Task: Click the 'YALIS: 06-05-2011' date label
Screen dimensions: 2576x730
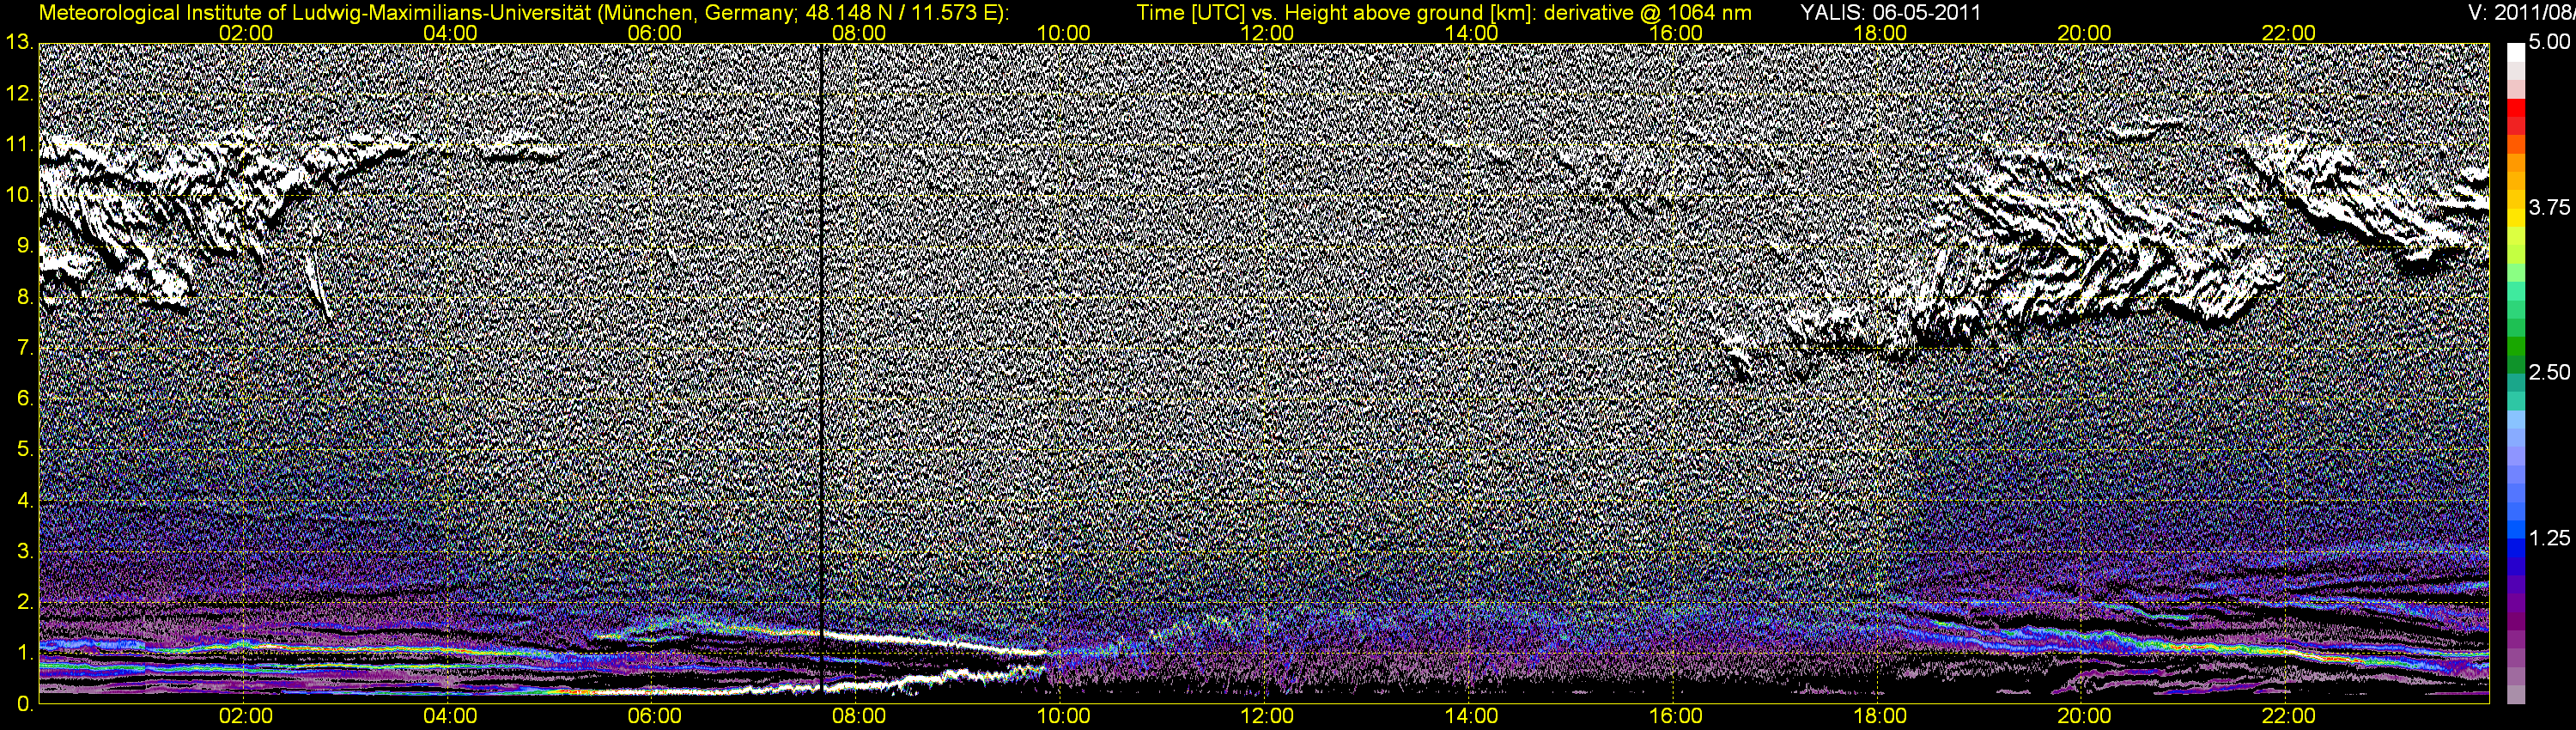Action: tap(1890, 13)
